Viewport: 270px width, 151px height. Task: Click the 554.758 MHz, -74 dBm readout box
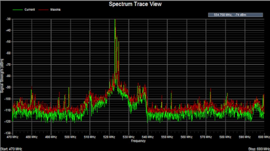coord(235,15)
